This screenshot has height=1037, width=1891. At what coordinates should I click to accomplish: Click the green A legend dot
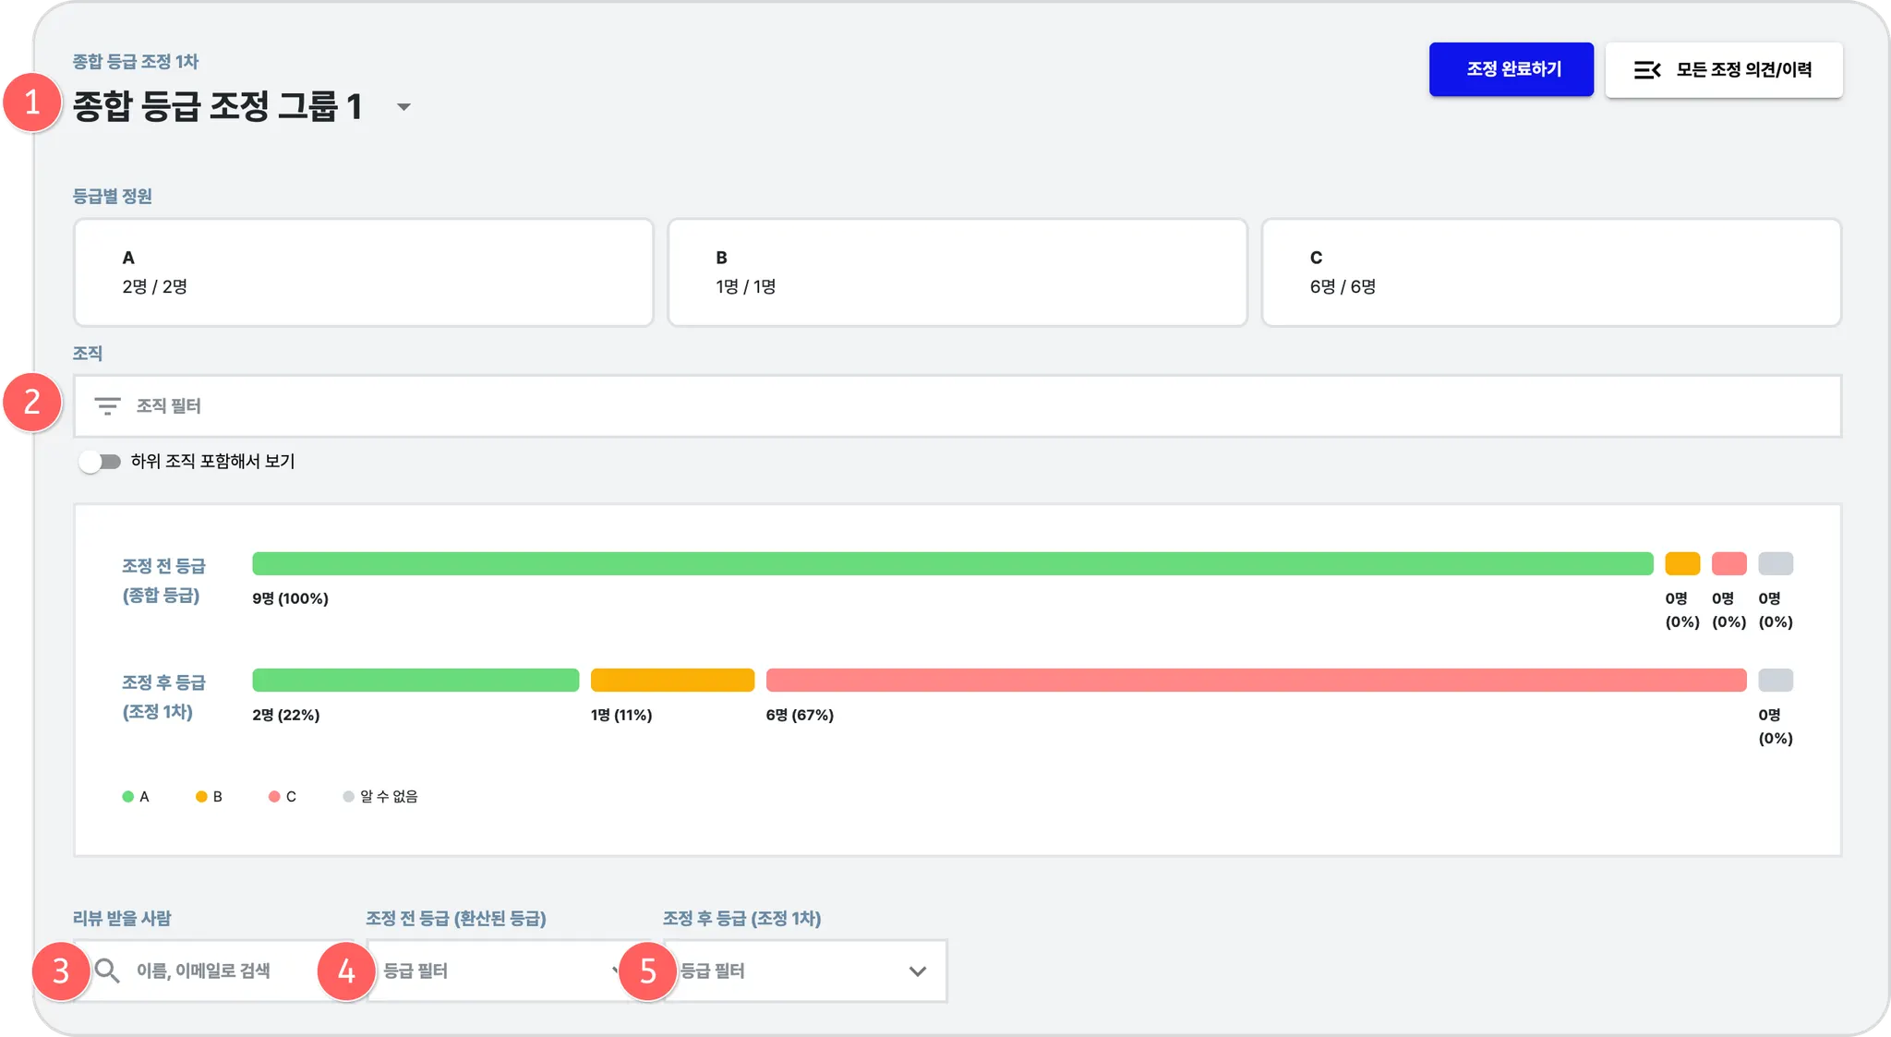click(x=127, y=797)
